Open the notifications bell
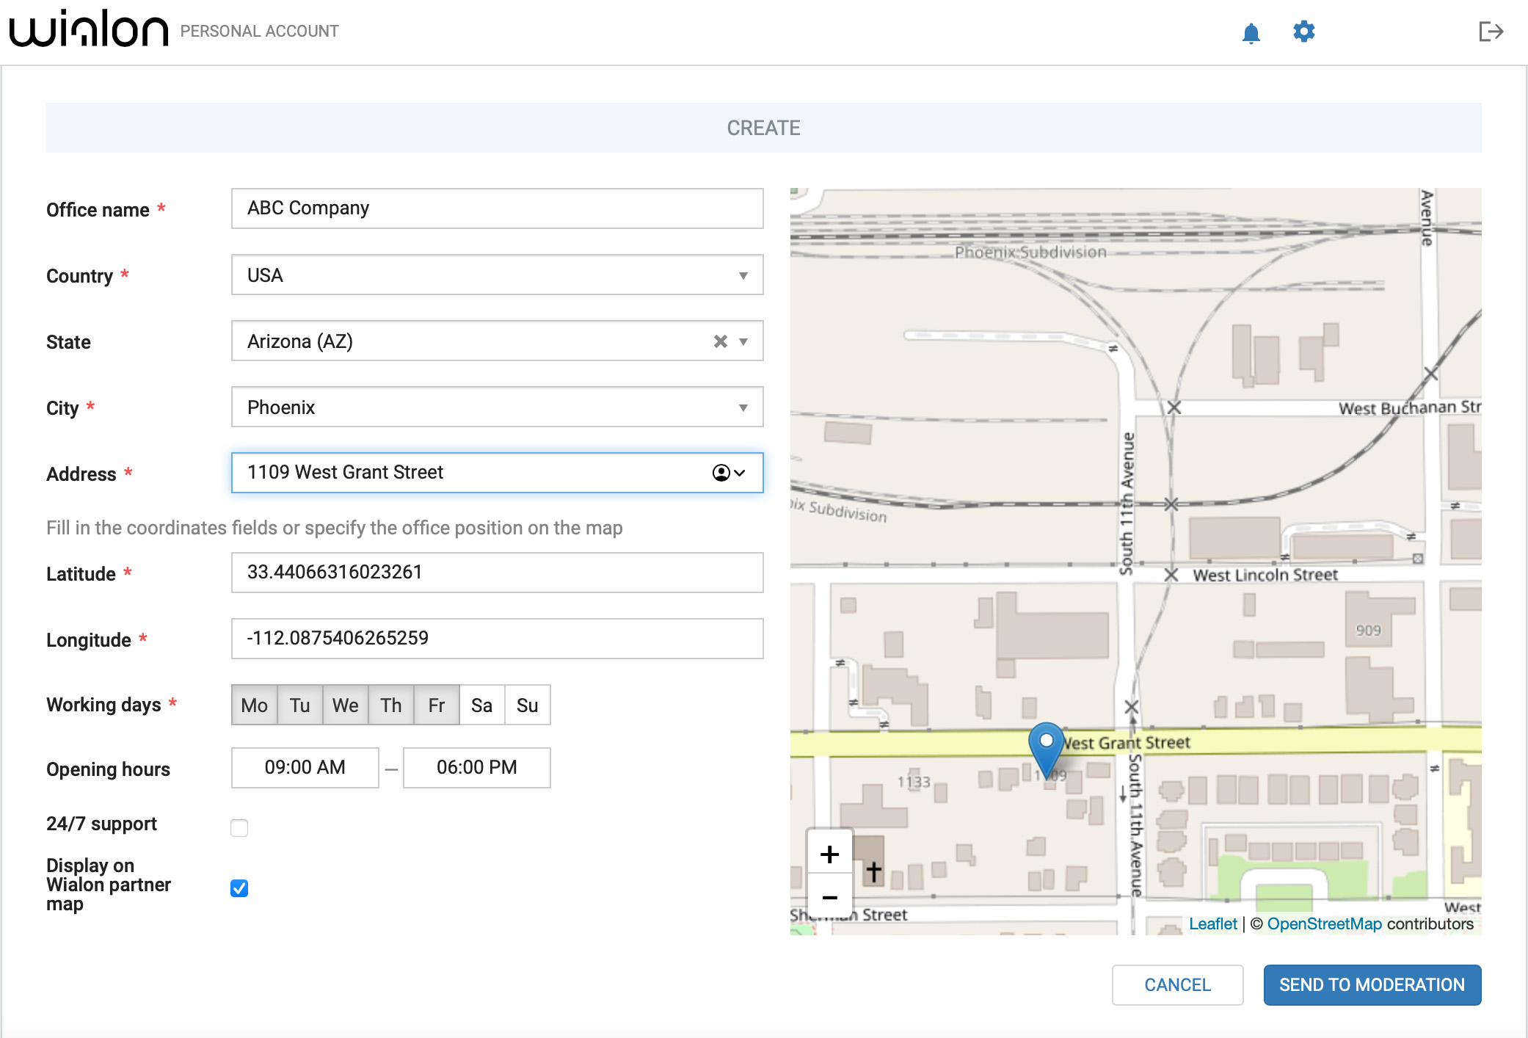The width and height of the screenshot is (1528, 1038). (x=1250, y=32)
